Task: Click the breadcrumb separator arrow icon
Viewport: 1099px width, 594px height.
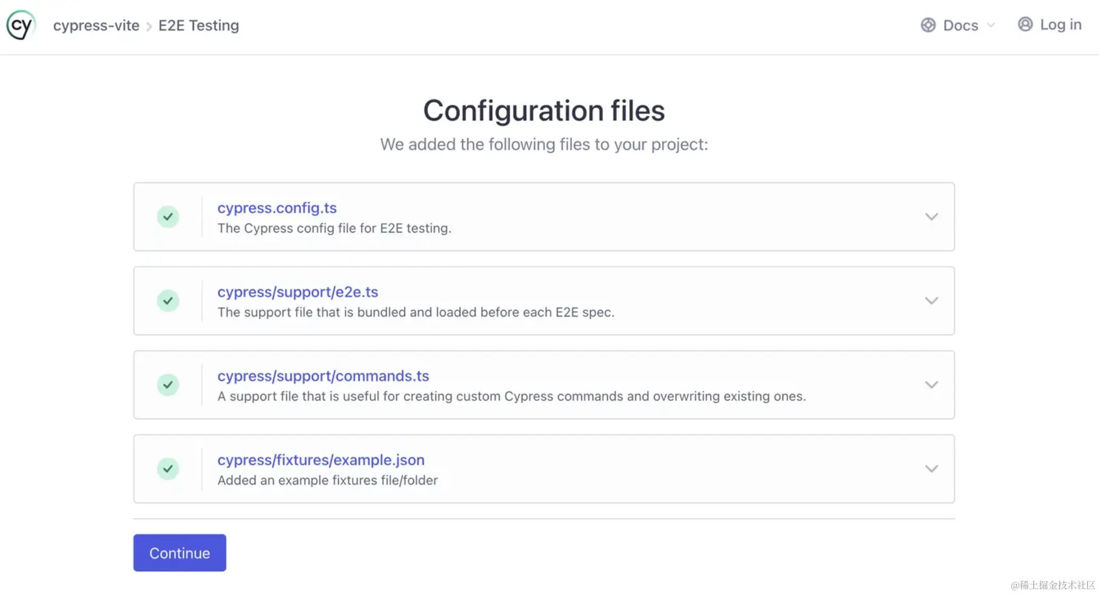Action: tap(149, 27)
